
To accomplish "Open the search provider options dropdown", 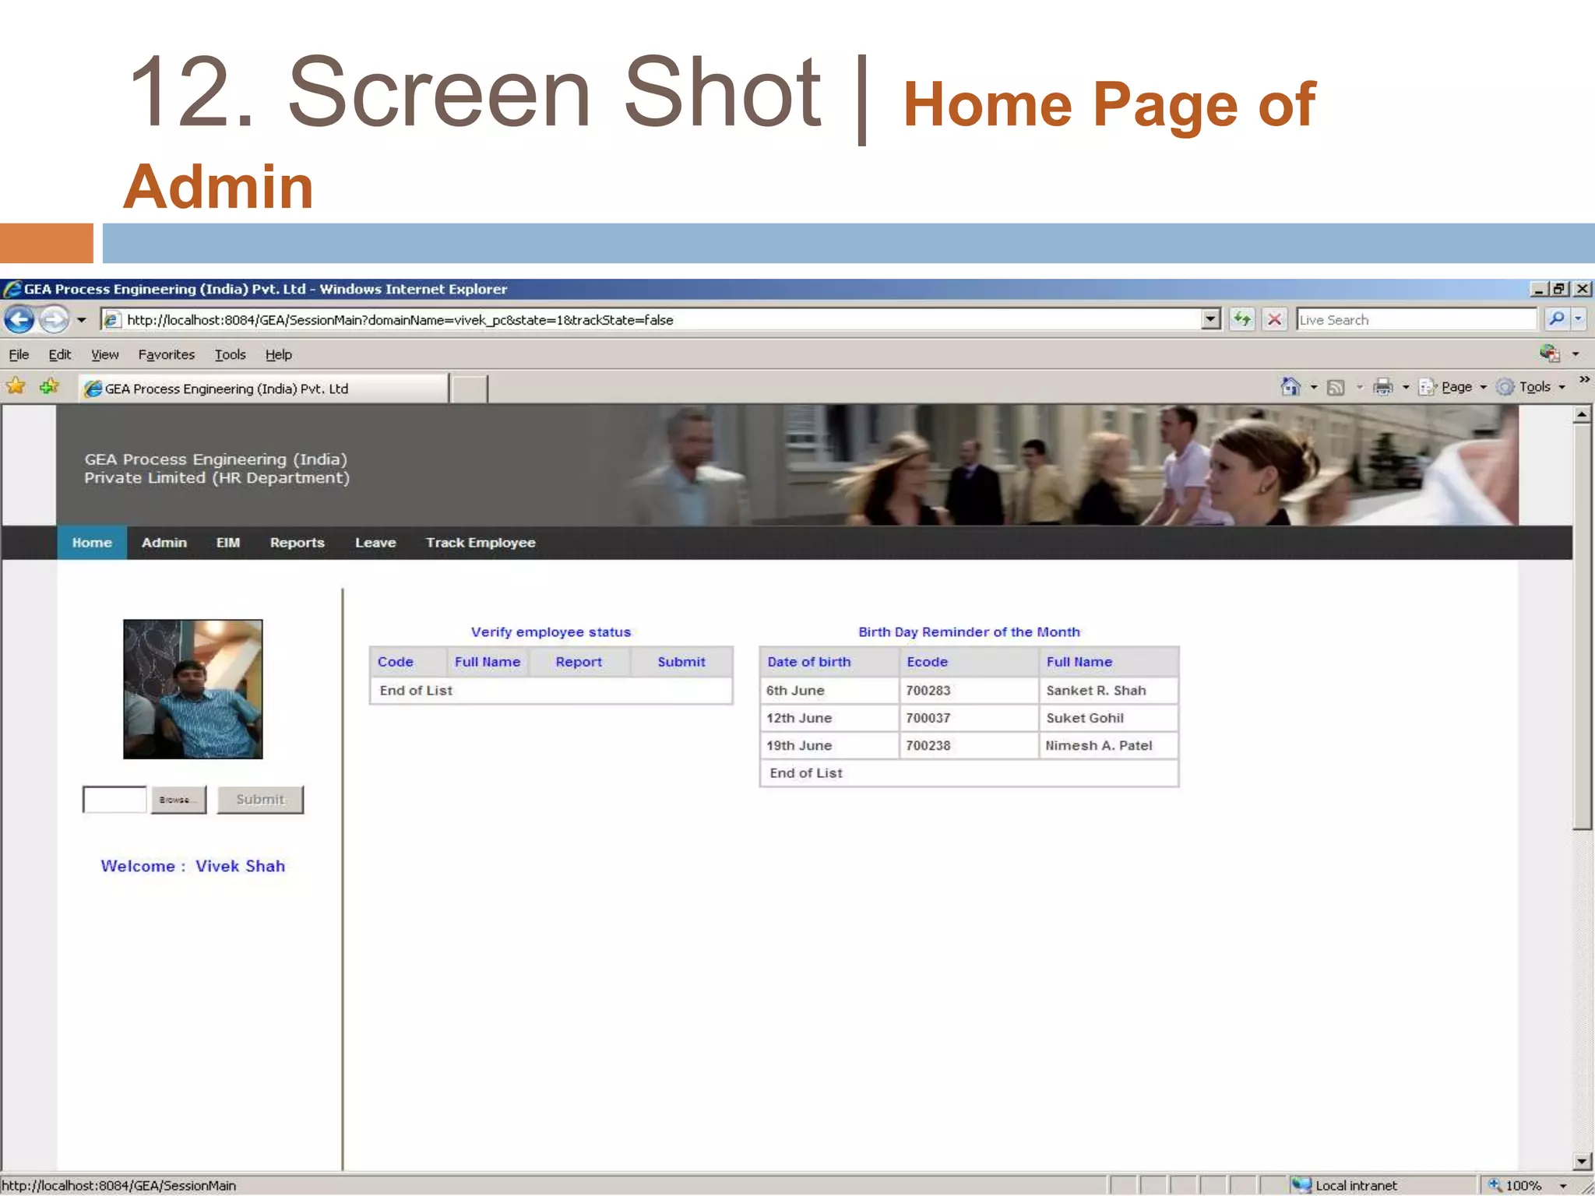I will tap(1578, 318).
